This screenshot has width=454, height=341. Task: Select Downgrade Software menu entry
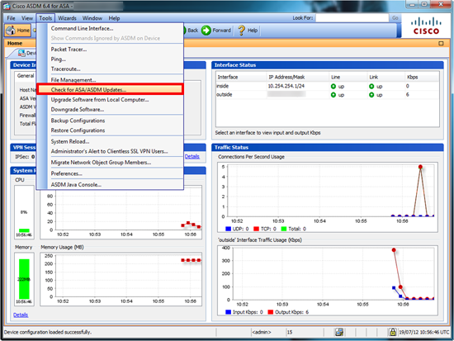coord(78,110)
